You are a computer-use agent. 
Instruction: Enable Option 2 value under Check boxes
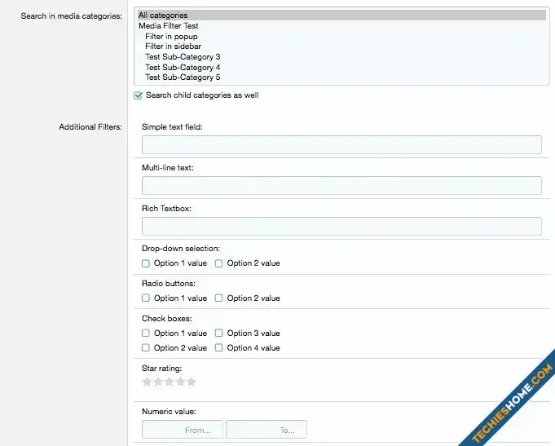pos(146,347)
